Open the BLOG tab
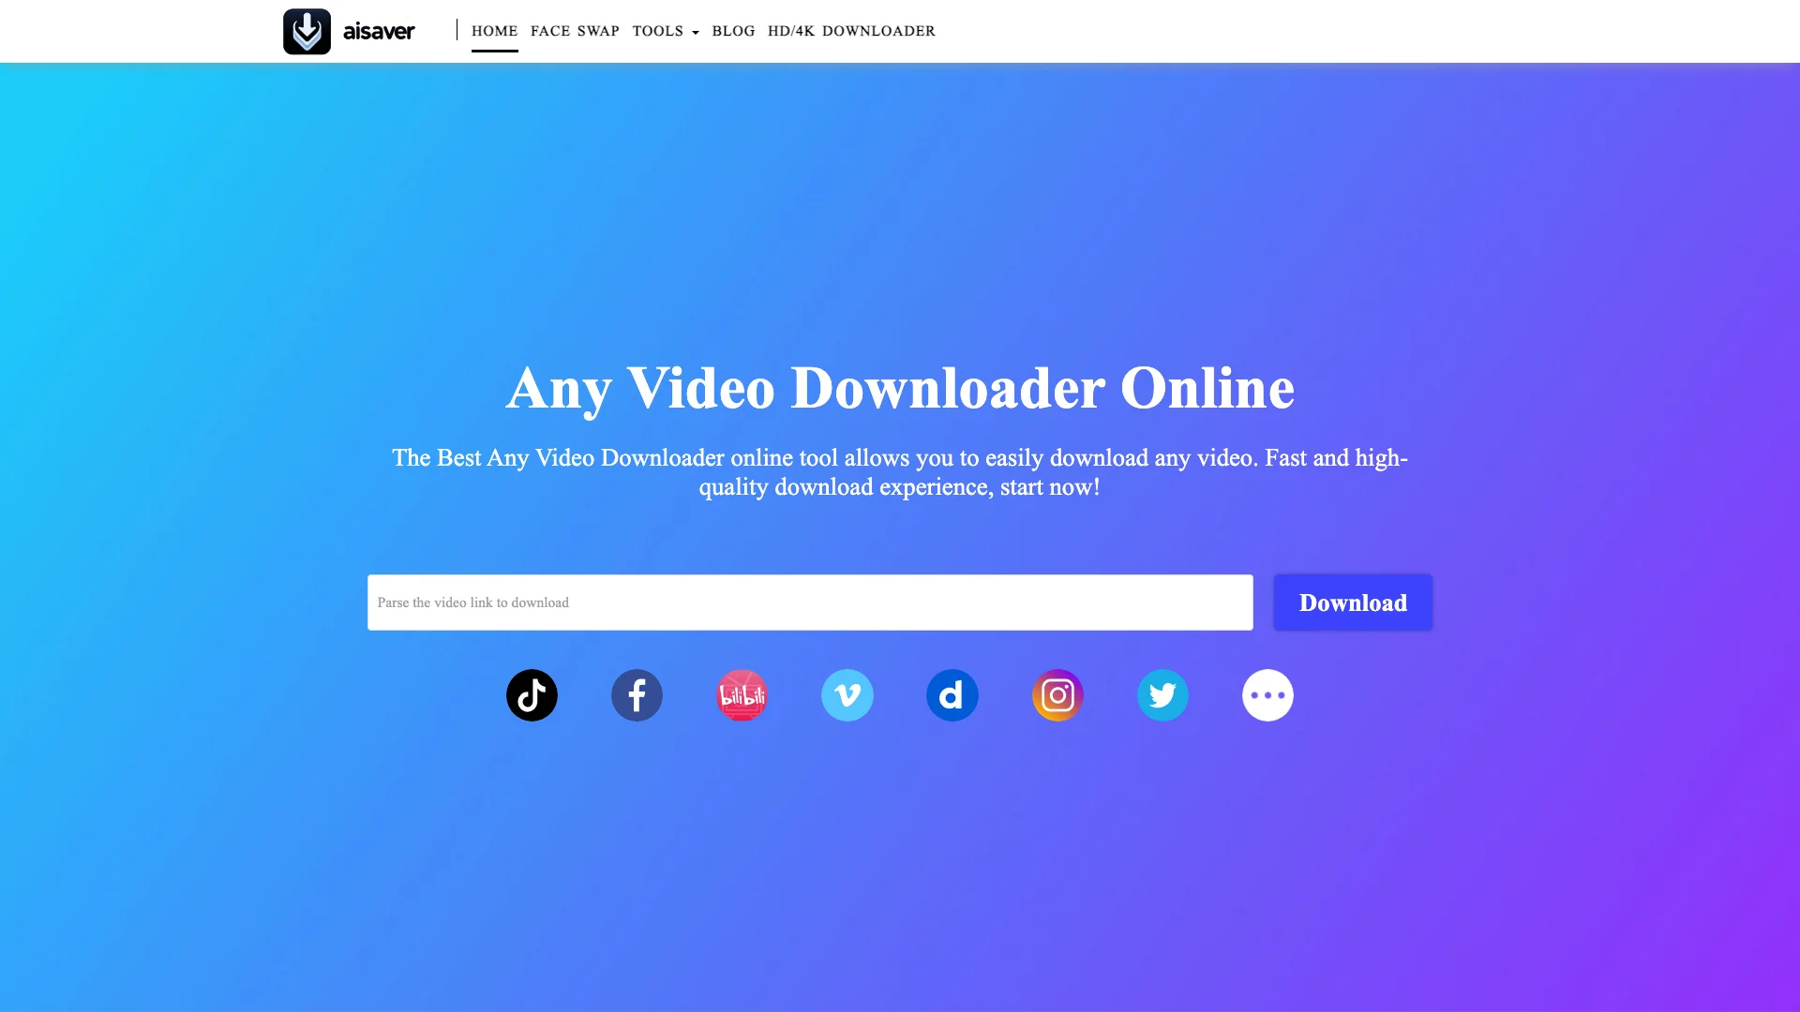The image size is (1800, 1012). (x=733, y=31)
